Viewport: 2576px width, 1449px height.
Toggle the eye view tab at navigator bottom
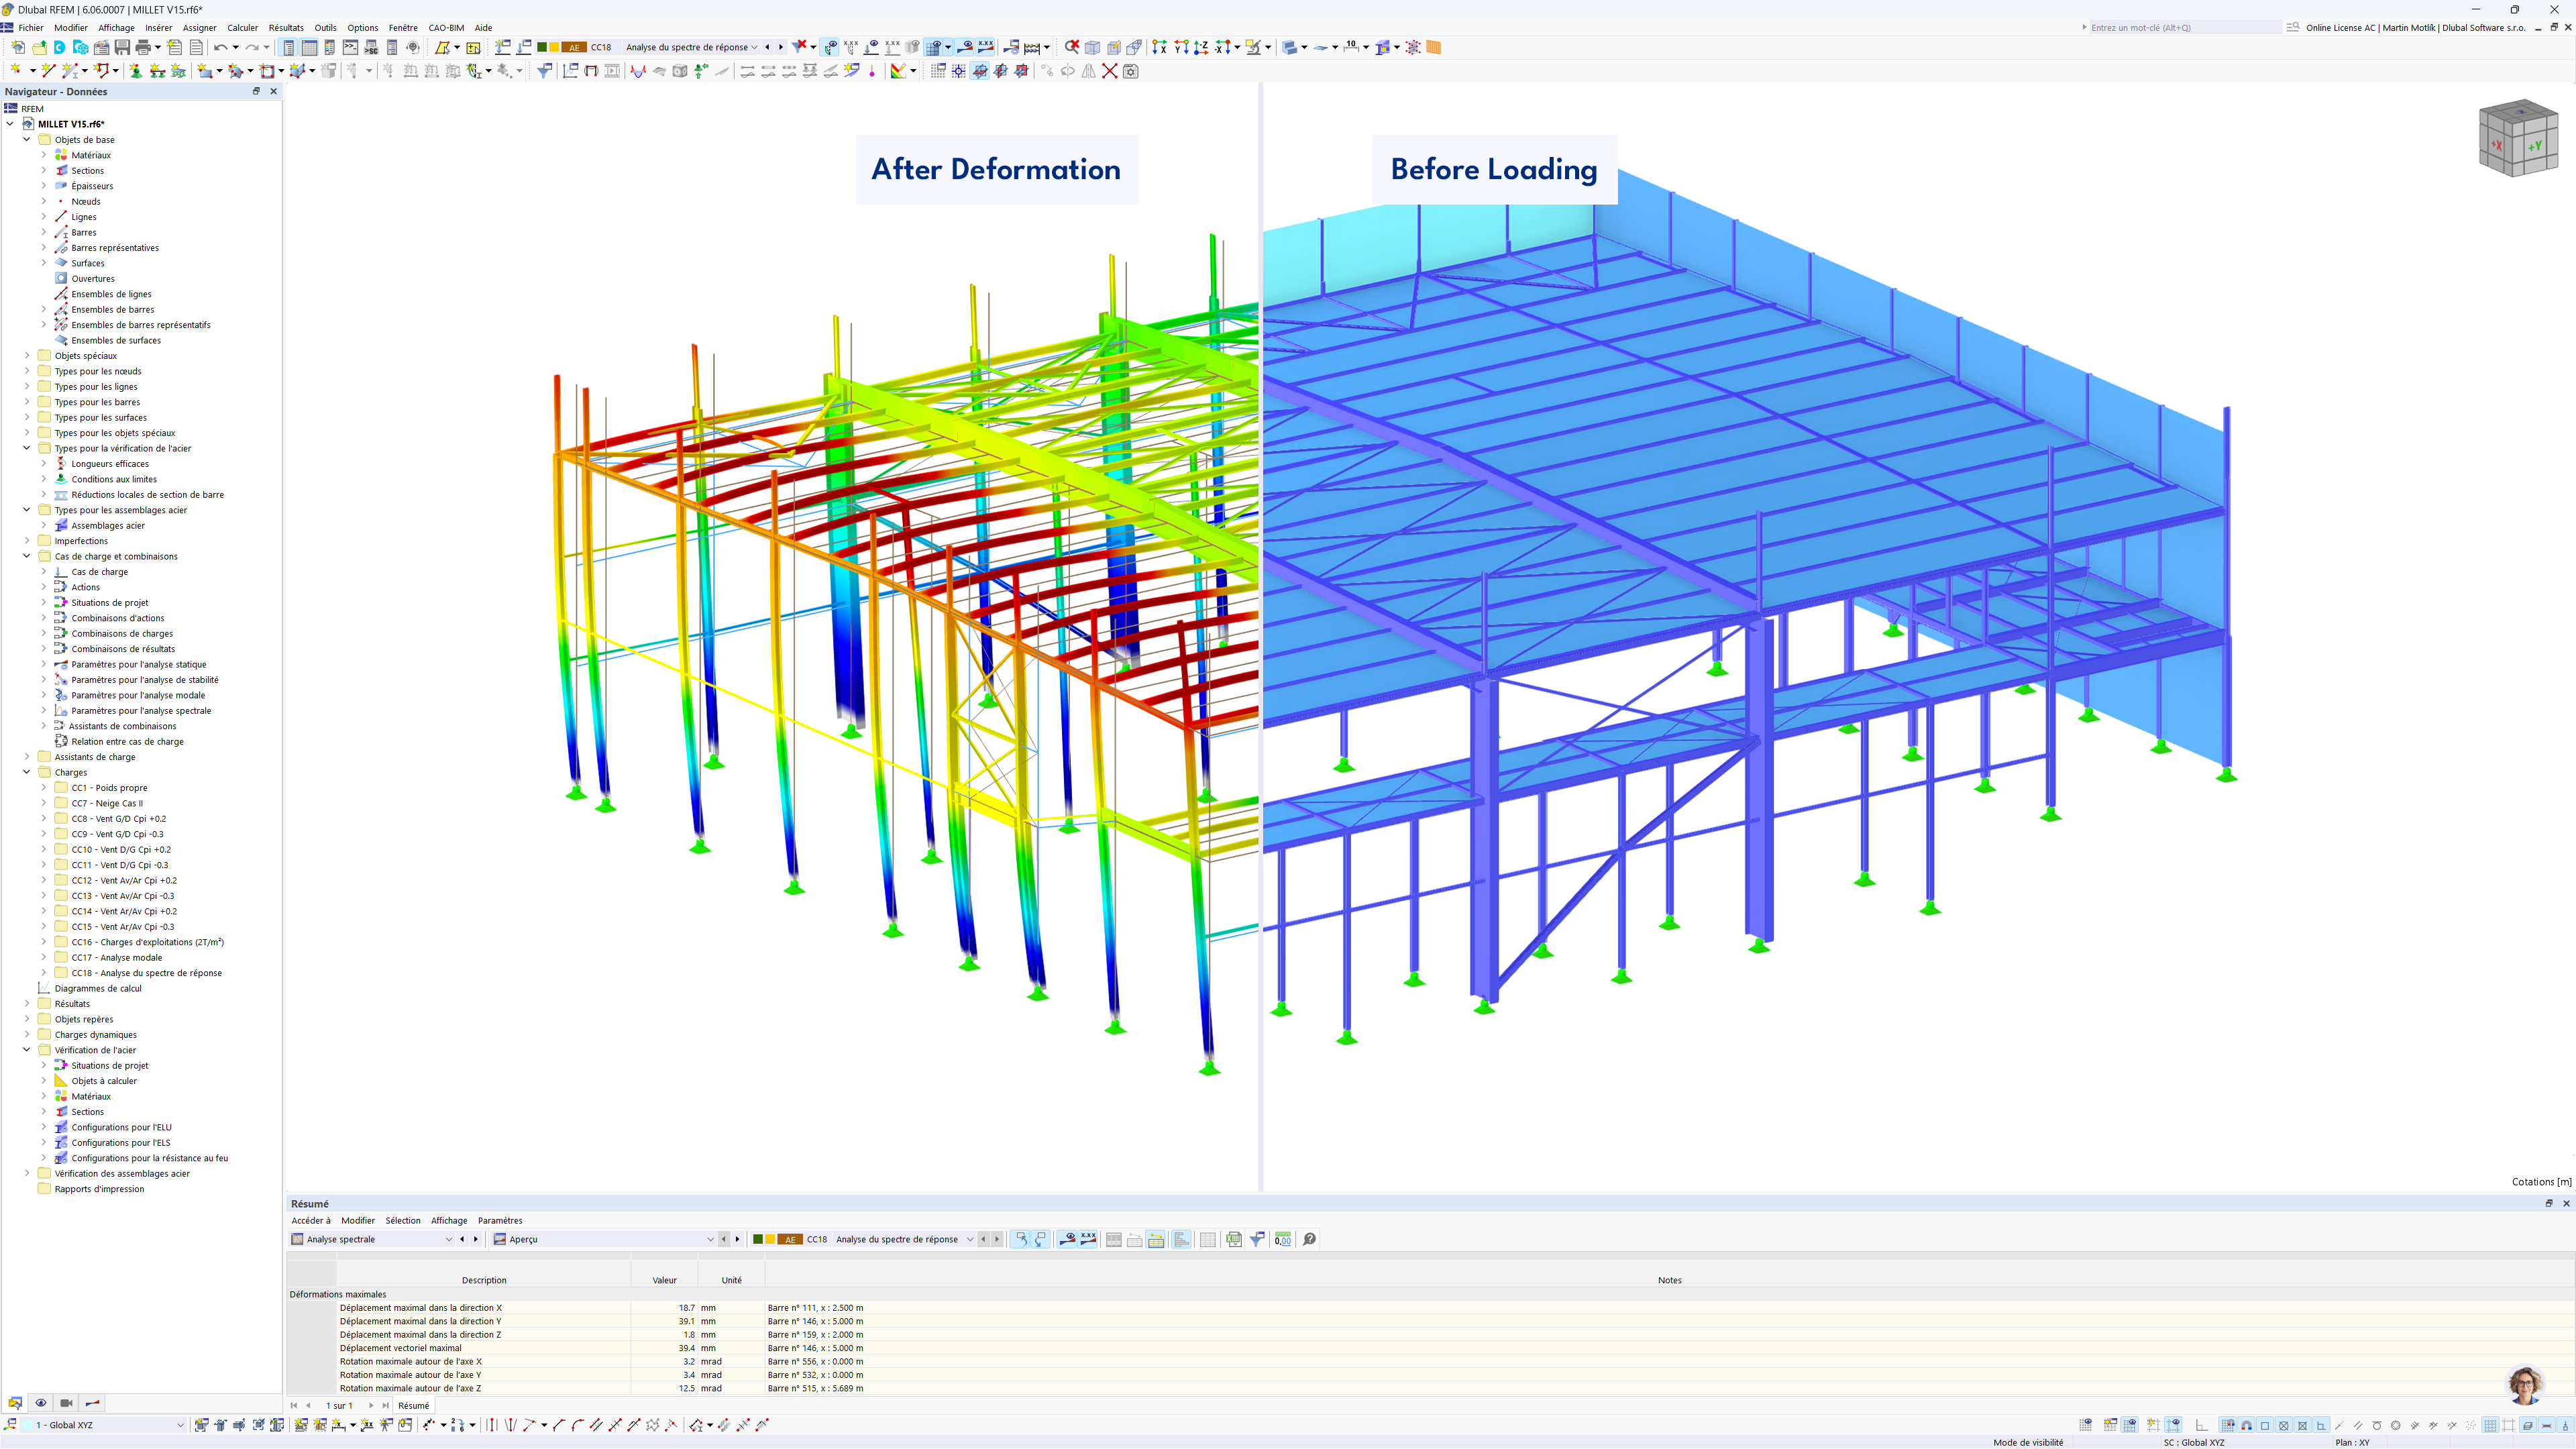(40, 1403)
